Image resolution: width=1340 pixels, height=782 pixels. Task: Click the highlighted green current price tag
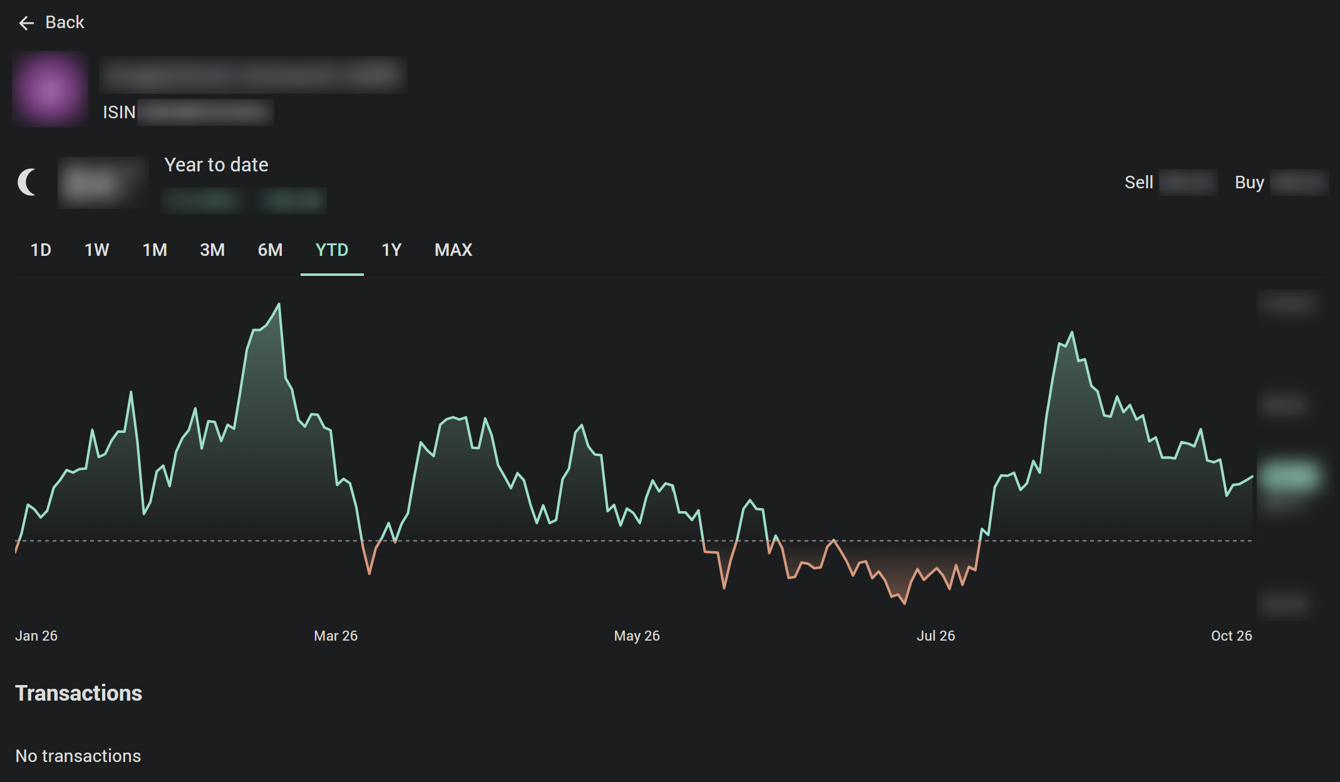pos(1290,477)
